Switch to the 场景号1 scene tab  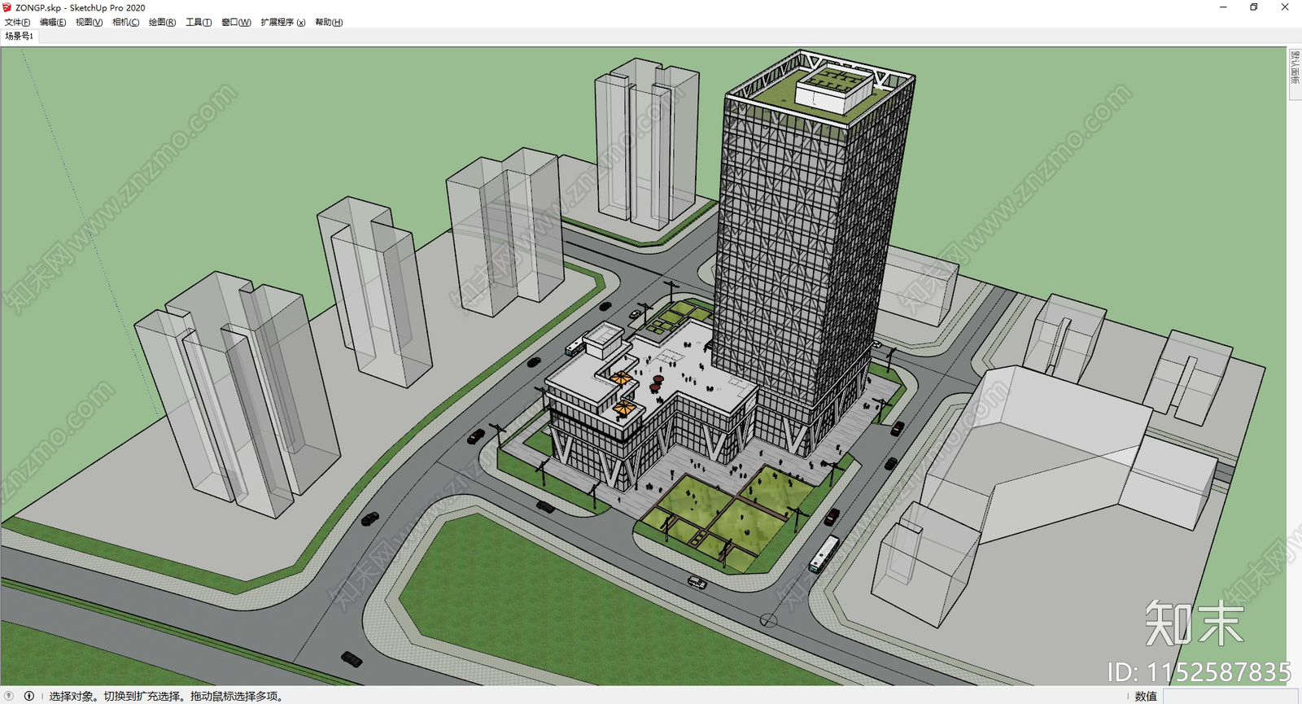(x=19, y=36)
